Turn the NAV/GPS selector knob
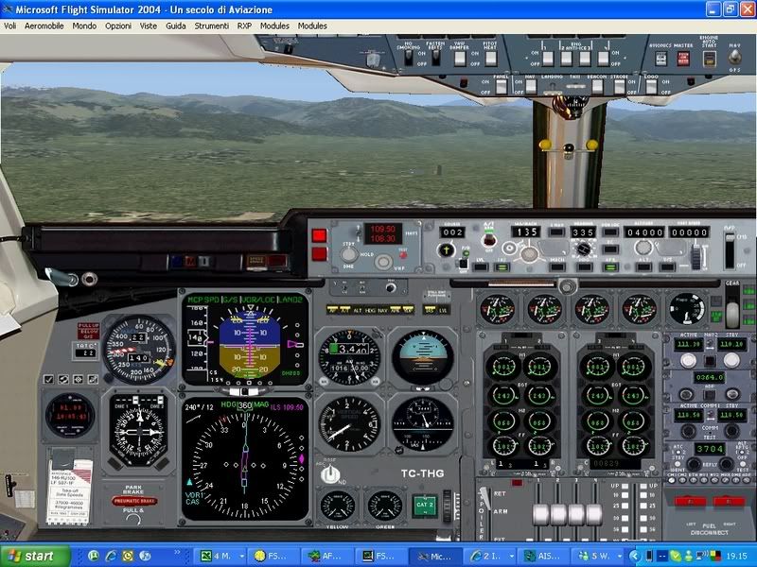The image size is (757, 567). coord(734,58)
